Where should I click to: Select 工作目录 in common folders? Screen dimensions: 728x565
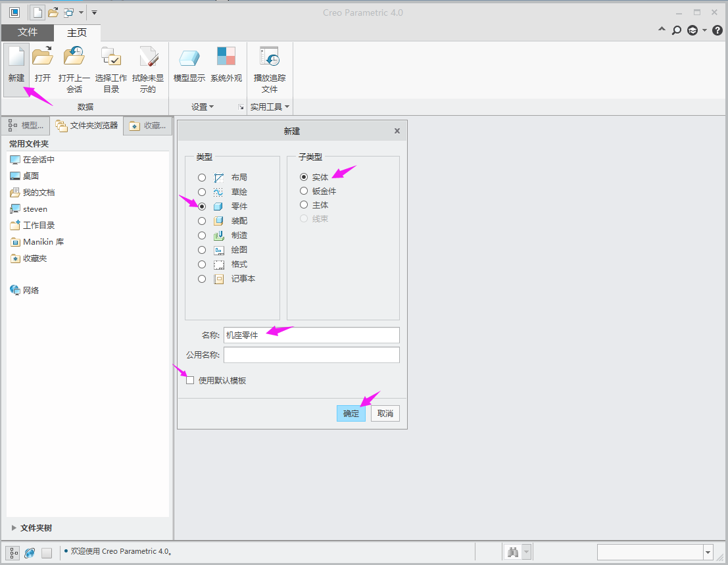(39, 225)
